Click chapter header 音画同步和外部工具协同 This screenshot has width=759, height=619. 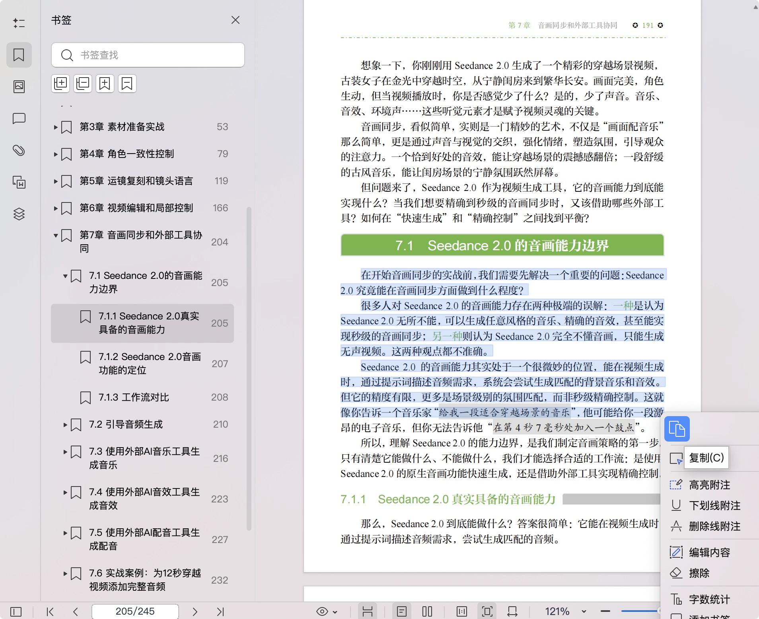click(578, 25)
